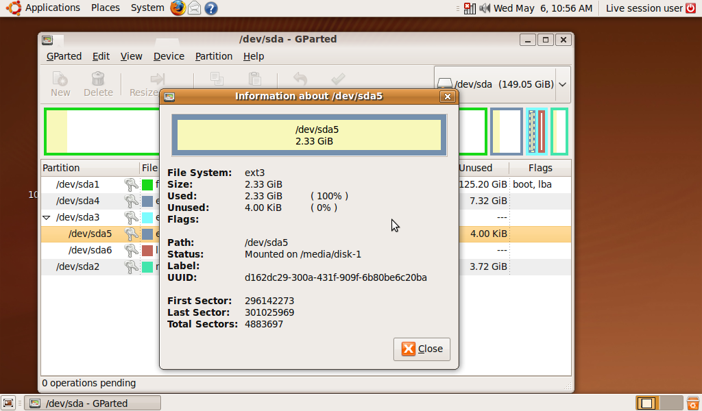The width and height of the screenshot is (702, 411).
Task: Open the System menu in top panel
Action: [147, 8]
